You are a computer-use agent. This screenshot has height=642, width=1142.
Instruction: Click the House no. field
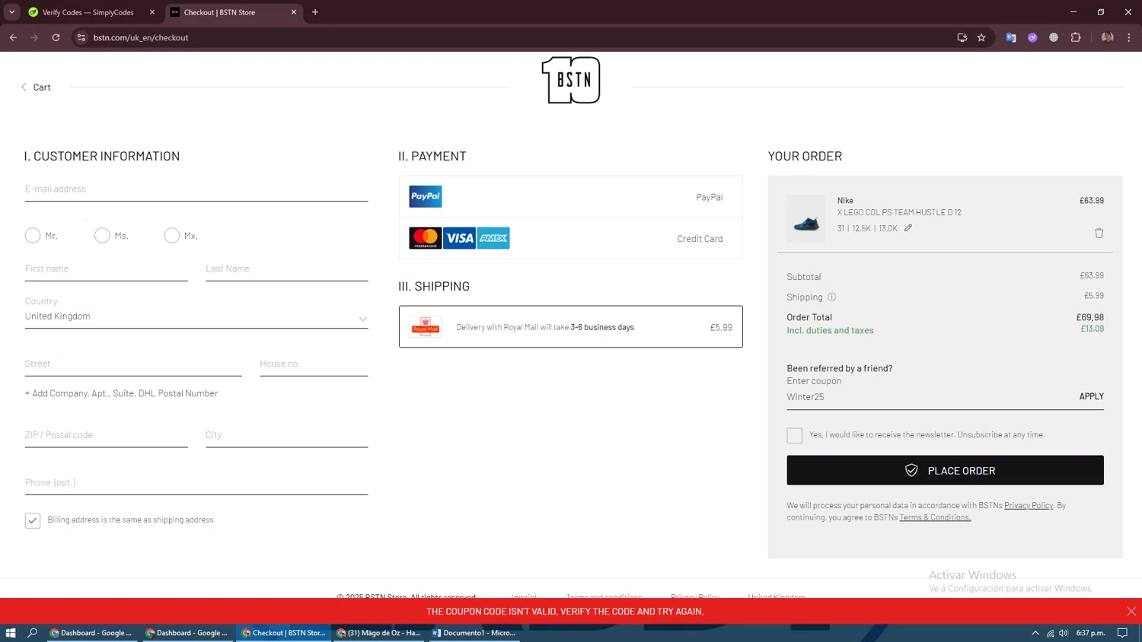[314, 364]
